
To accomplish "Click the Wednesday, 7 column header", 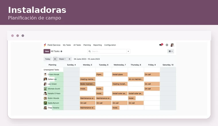I will [120, 65].
